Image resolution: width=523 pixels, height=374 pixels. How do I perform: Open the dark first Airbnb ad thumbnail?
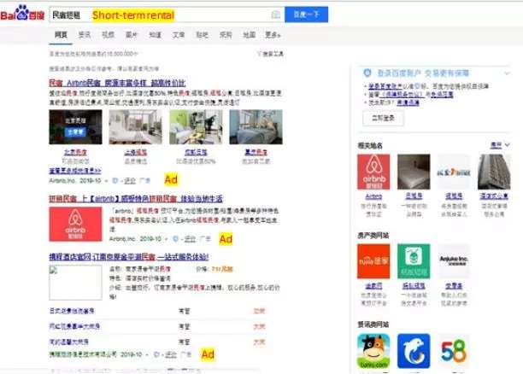pyautogui.click(x=76, y=127)
